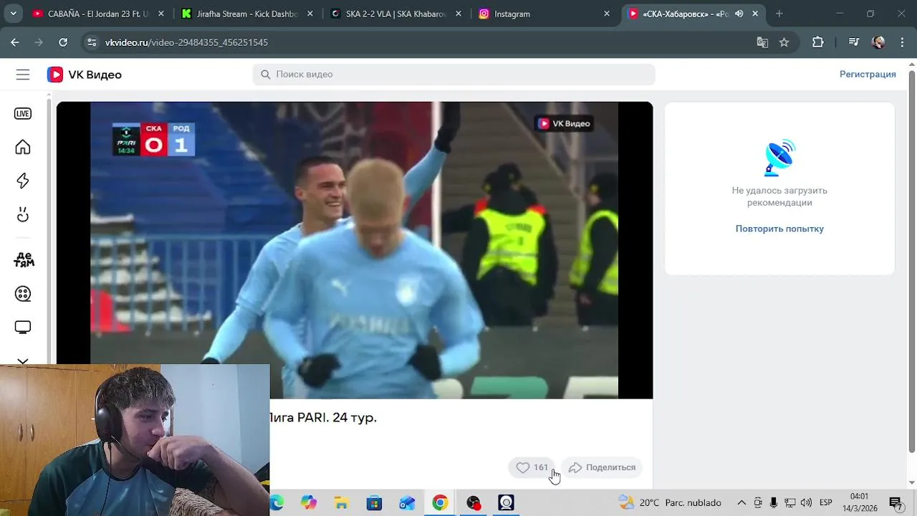
Task: Go back in browser history
Action: tap(15, 42)
